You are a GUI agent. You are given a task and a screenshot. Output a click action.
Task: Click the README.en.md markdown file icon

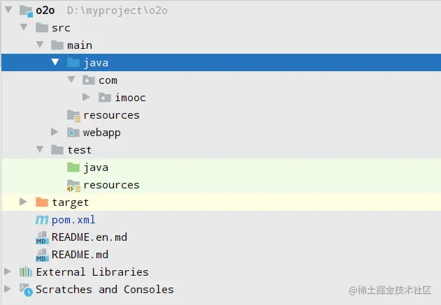point(42,237)
